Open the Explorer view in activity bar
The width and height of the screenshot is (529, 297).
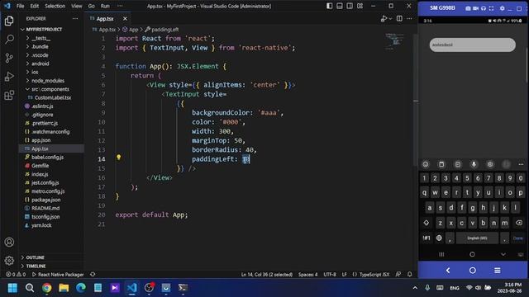click(x=9, y=21)
